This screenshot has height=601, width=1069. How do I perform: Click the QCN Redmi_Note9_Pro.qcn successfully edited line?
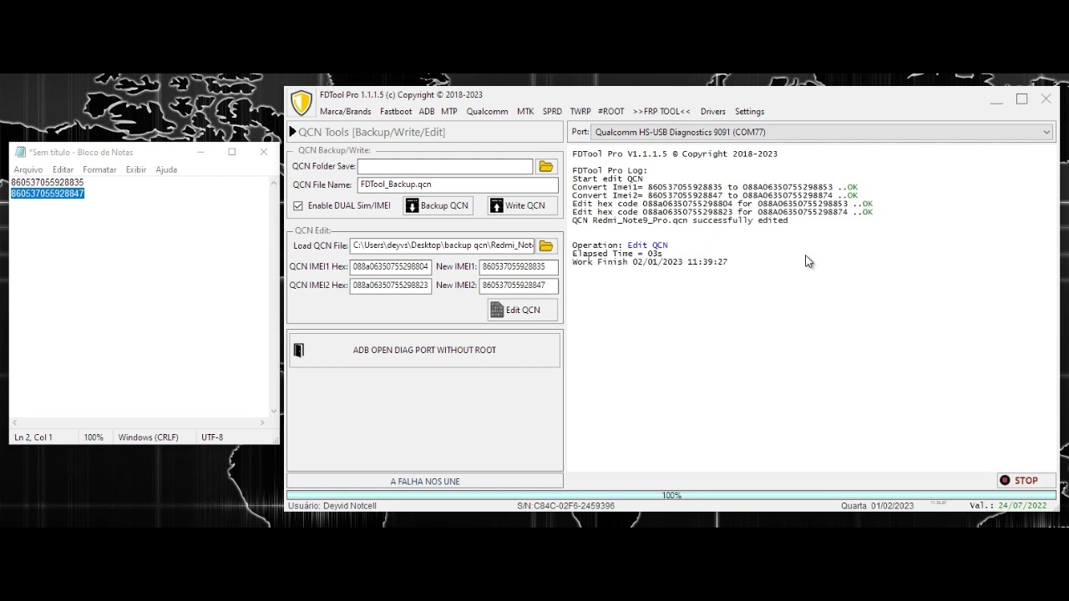pos(680,220)
